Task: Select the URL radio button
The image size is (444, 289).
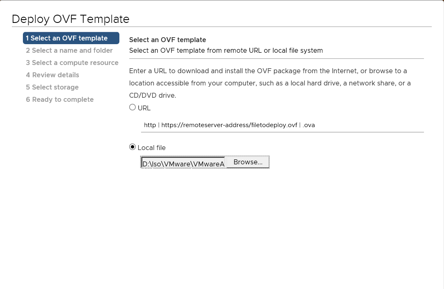Action: coord(132,108)
